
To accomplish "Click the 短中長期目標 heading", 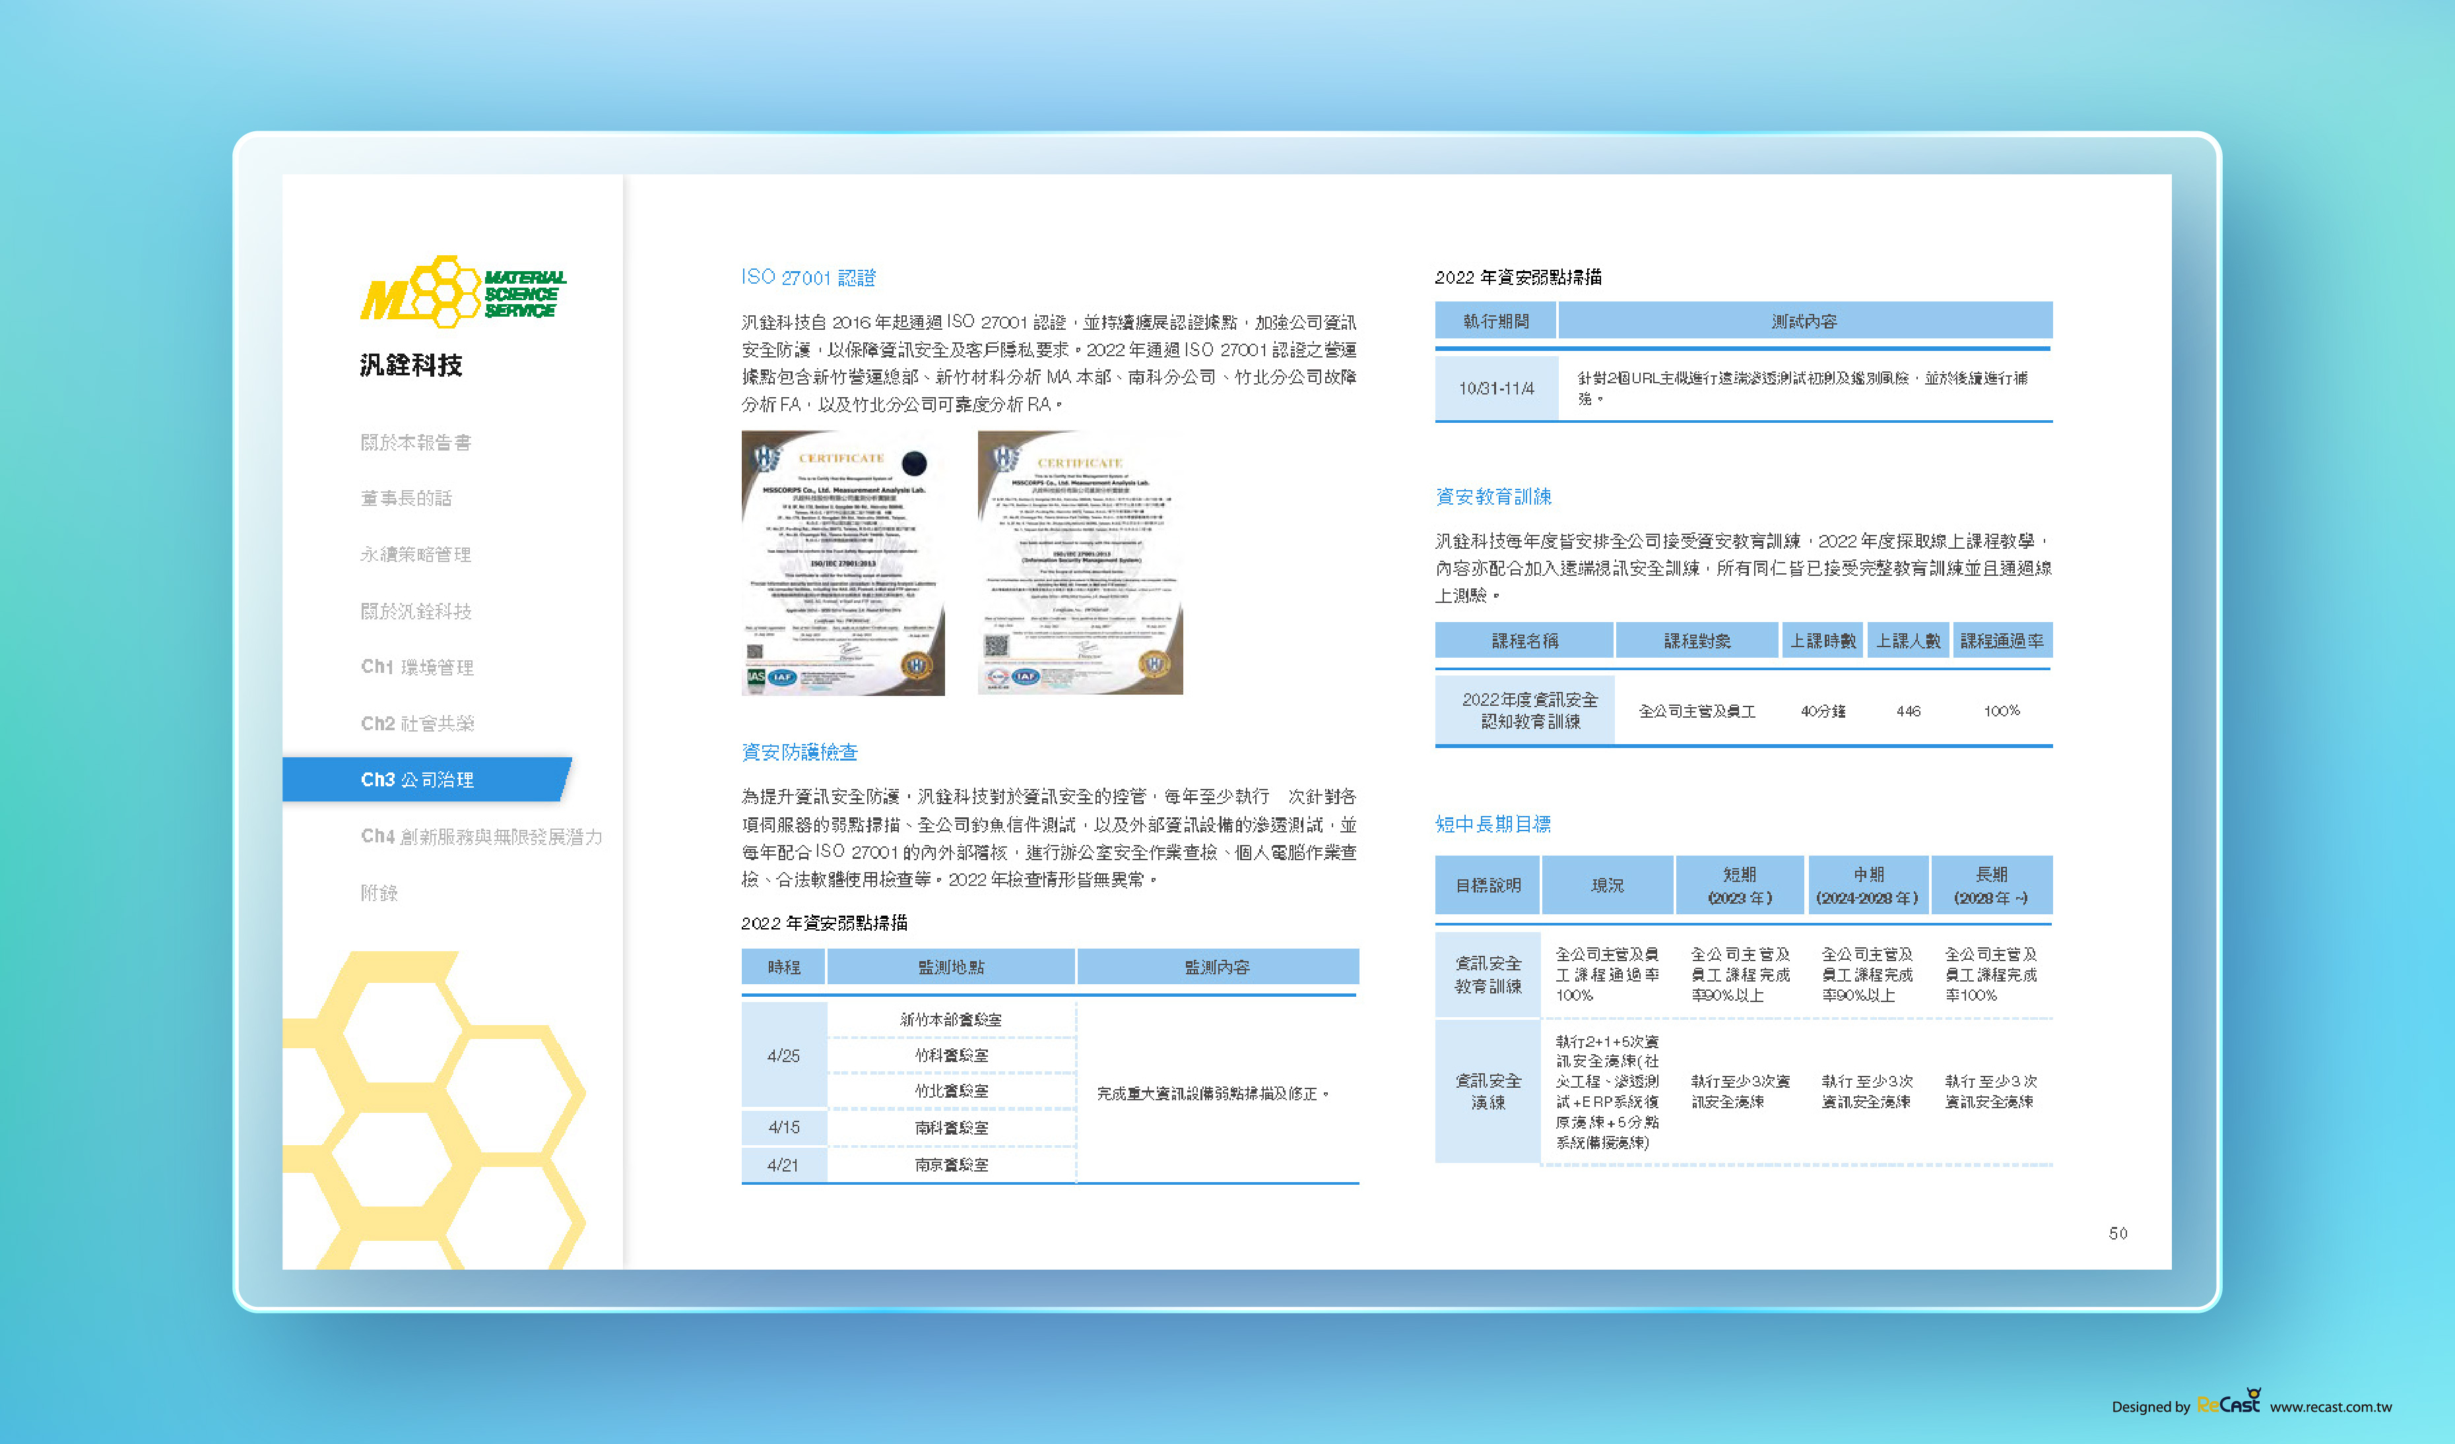I will coord(1493,824).
